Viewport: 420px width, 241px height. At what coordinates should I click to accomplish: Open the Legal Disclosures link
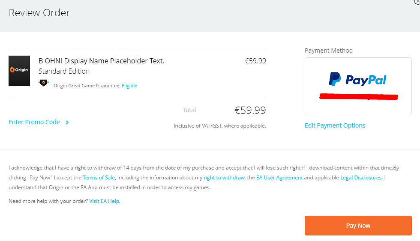click(361, 178)
